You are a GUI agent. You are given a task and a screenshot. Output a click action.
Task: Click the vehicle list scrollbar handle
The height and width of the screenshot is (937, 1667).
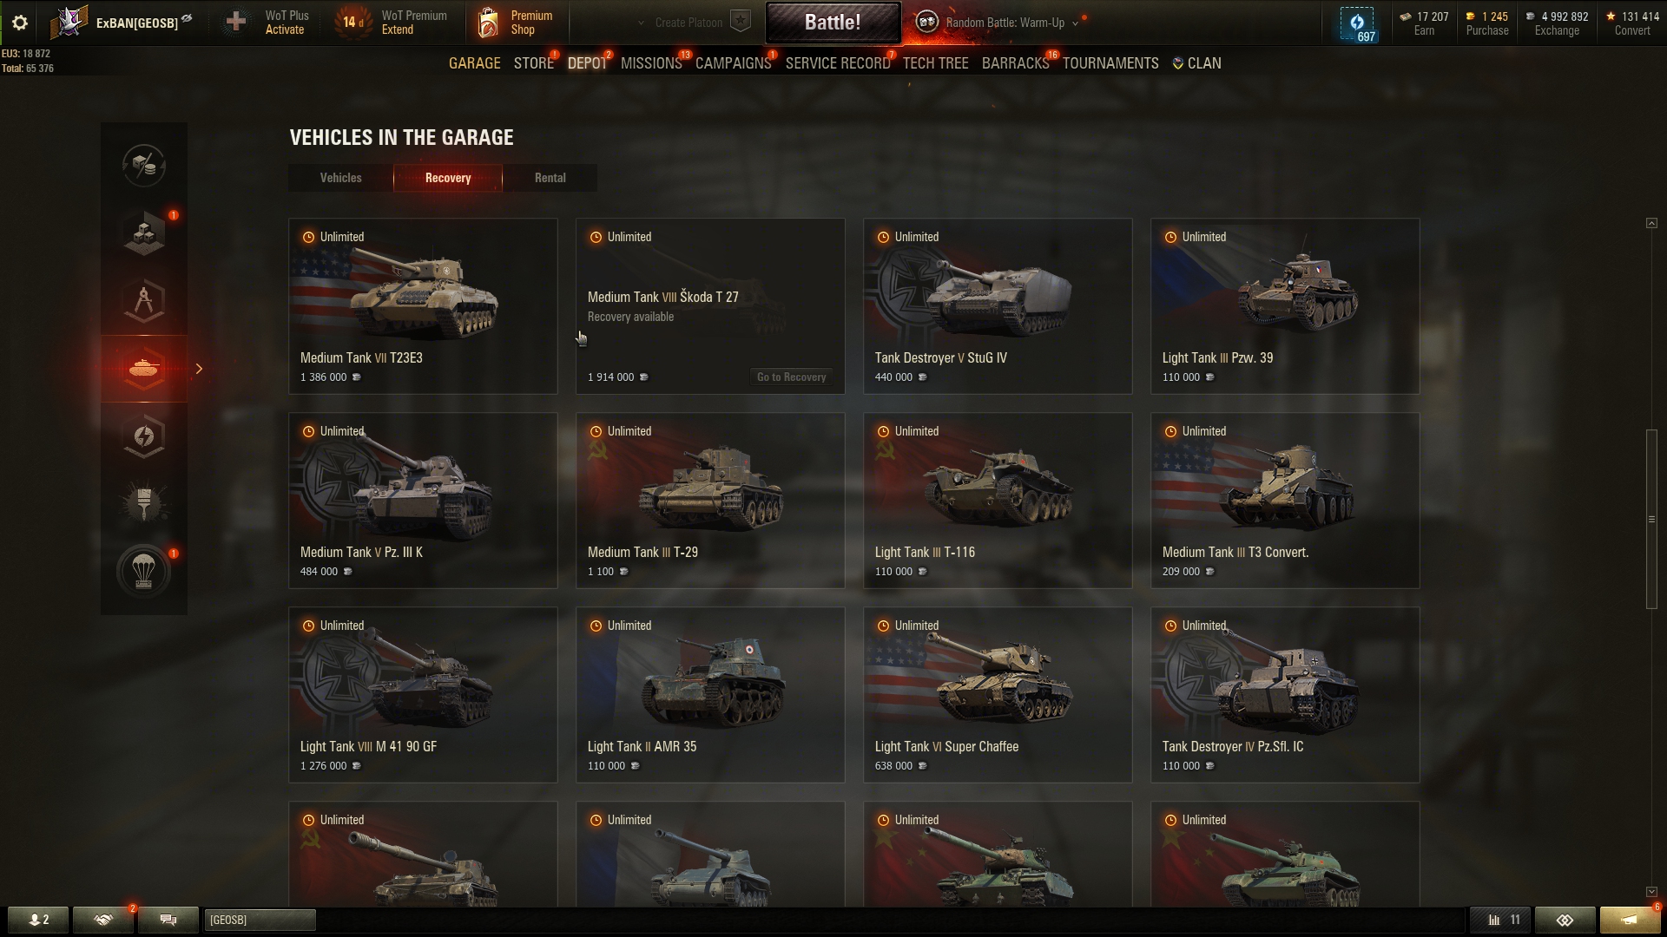1651,519
